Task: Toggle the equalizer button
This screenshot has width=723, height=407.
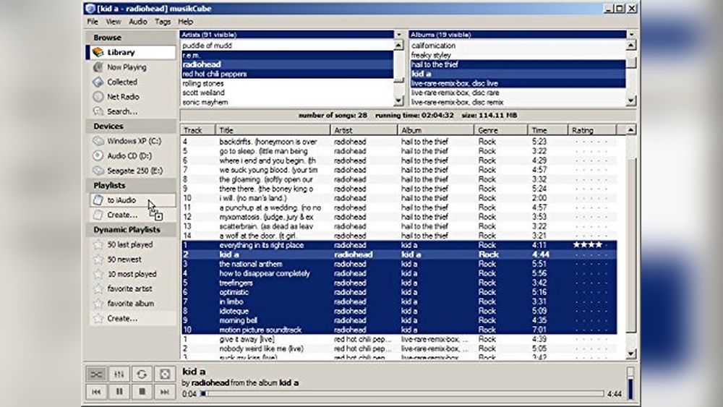Action: pyautogui.click(x=119, y=374)
